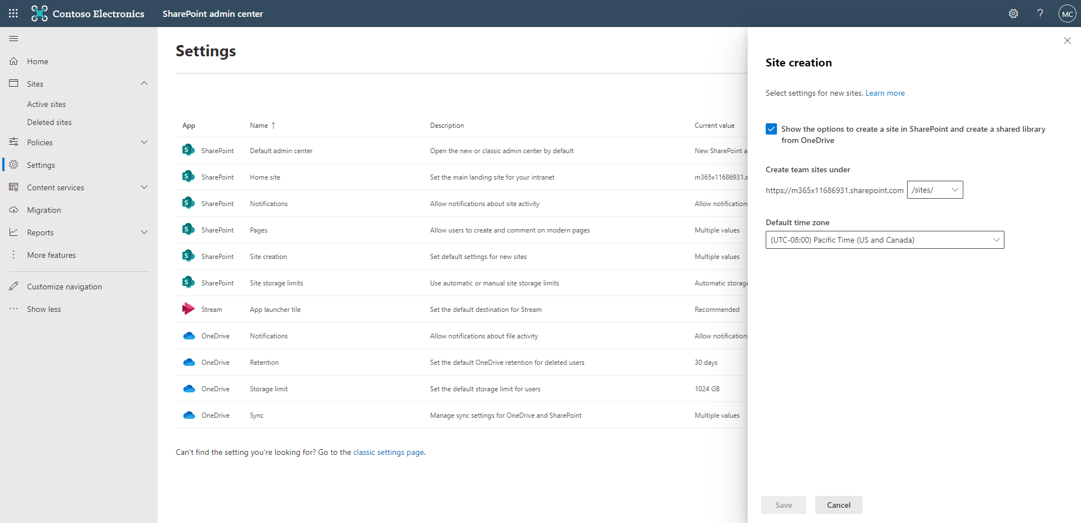Image resolution: width=1081 pixels, height=523 pixels.
Task: Click the Reports chart icon
Action: point(14,232)
